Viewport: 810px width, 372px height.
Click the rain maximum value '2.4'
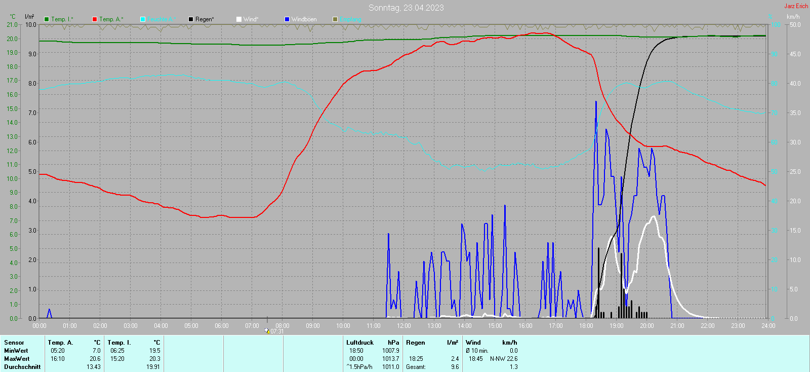(x=455, y=359)
